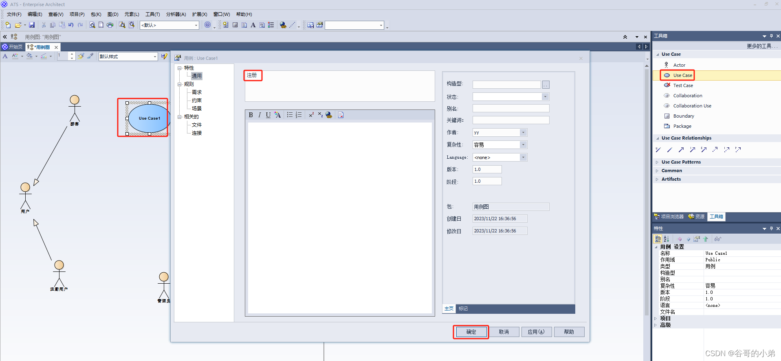Click the 构造型 browse ellipsis button
Viewport: 781px width, 361px height.
coord(546,85)
